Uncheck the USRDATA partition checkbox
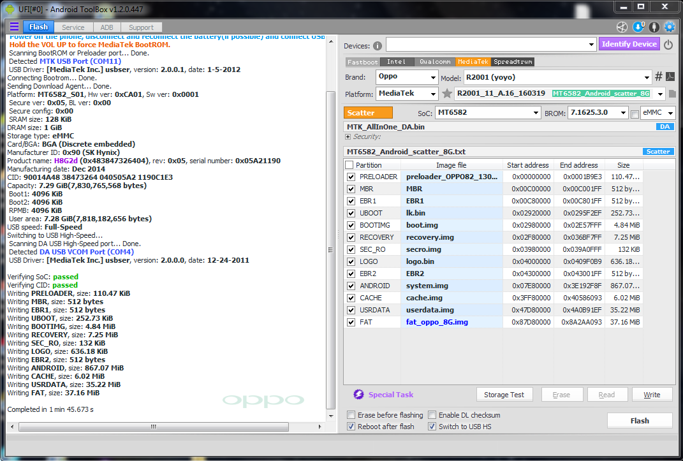 coord(351,310)
